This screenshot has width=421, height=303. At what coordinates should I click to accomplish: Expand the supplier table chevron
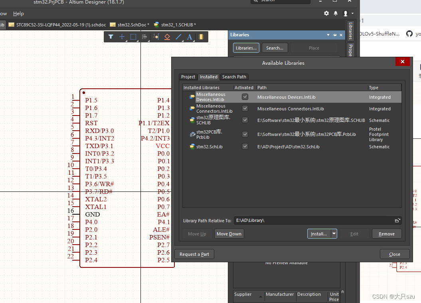(343, 292)
